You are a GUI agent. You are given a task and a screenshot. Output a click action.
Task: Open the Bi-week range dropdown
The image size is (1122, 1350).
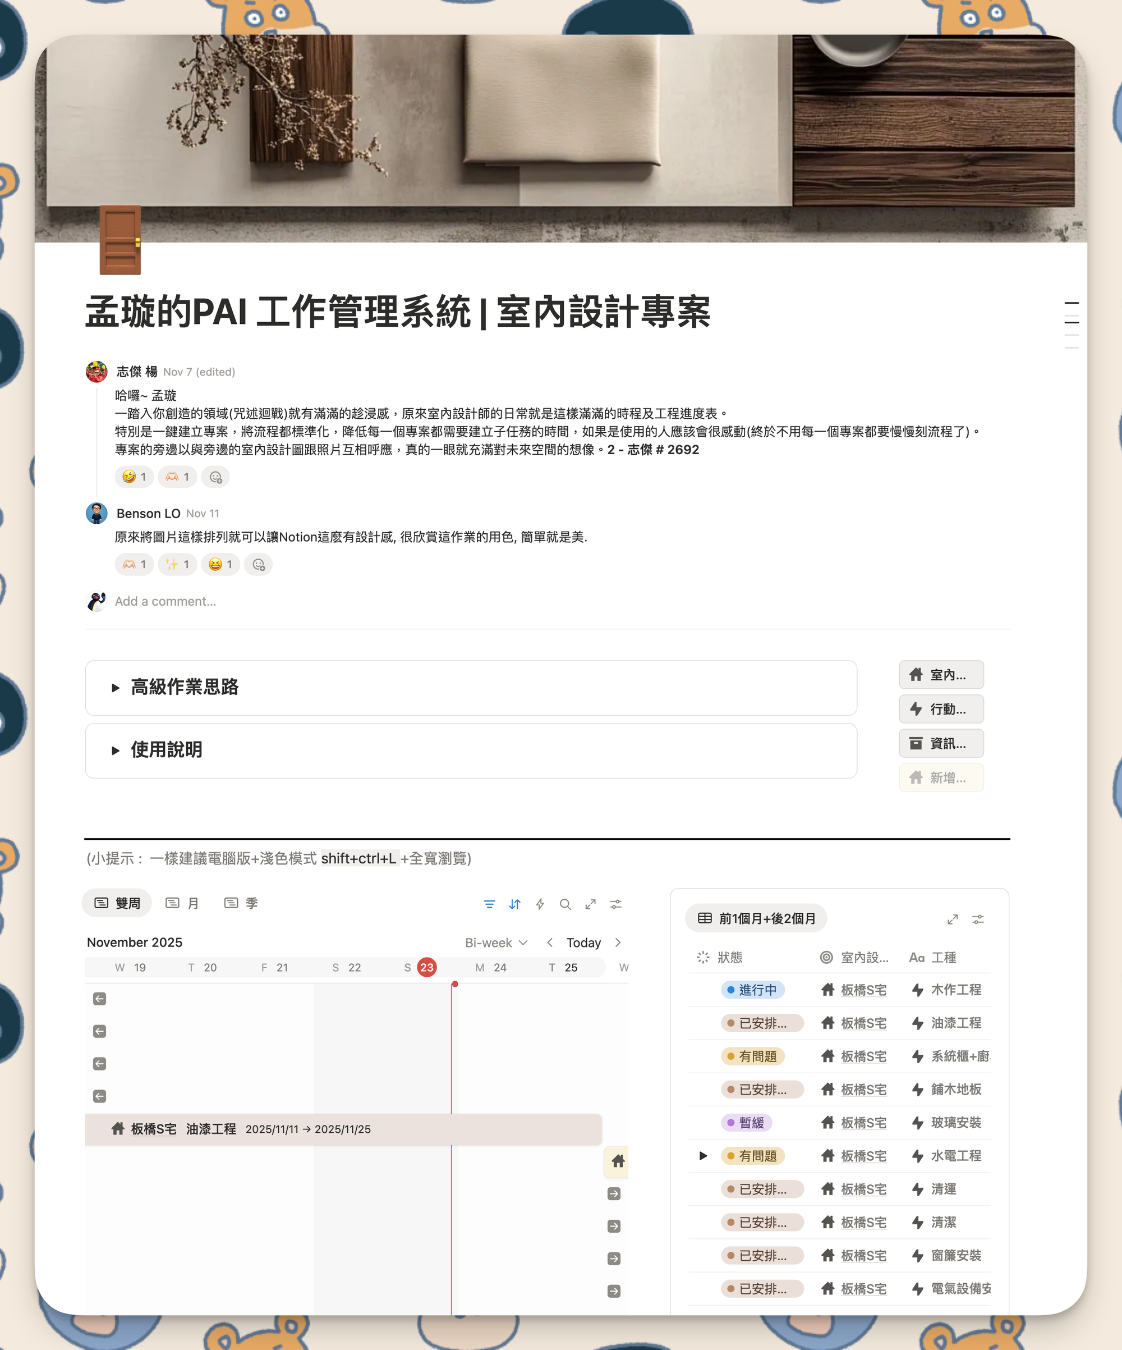point(496,942)
